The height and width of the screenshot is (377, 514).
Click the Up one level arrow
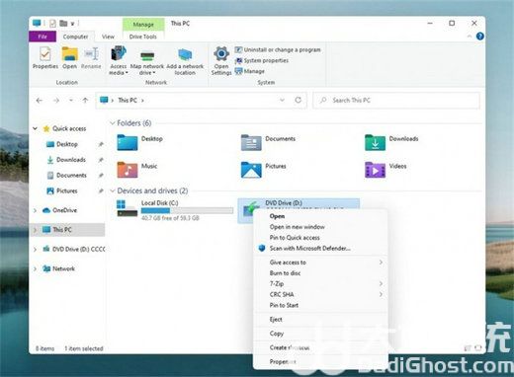pos(85,101)
